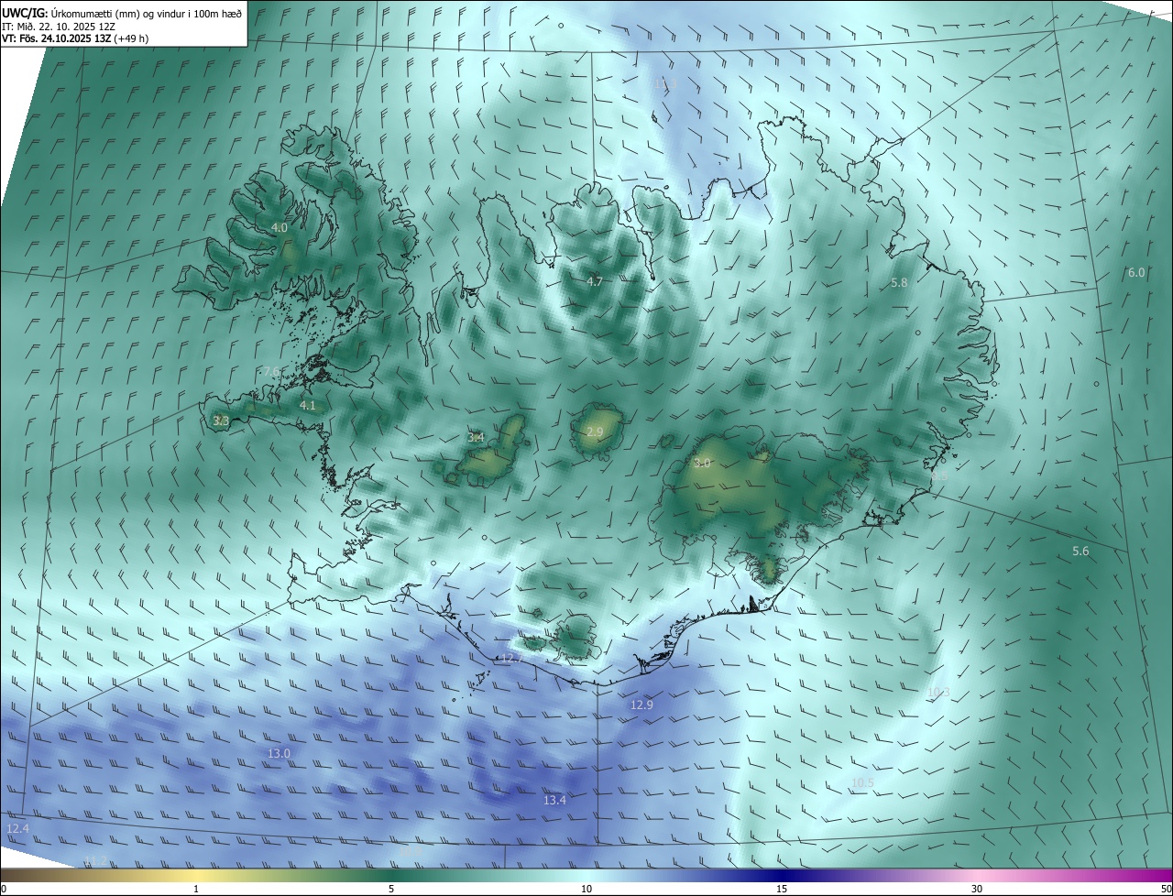
Task: Click the 12.4 value label
Action: (x=17, y=828)
